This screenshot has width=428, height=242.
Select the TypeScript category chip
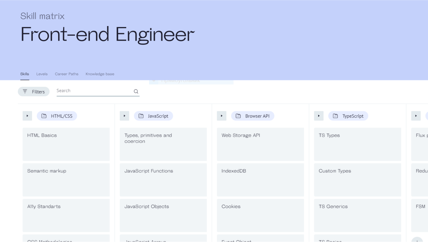(x=348, y=116)
